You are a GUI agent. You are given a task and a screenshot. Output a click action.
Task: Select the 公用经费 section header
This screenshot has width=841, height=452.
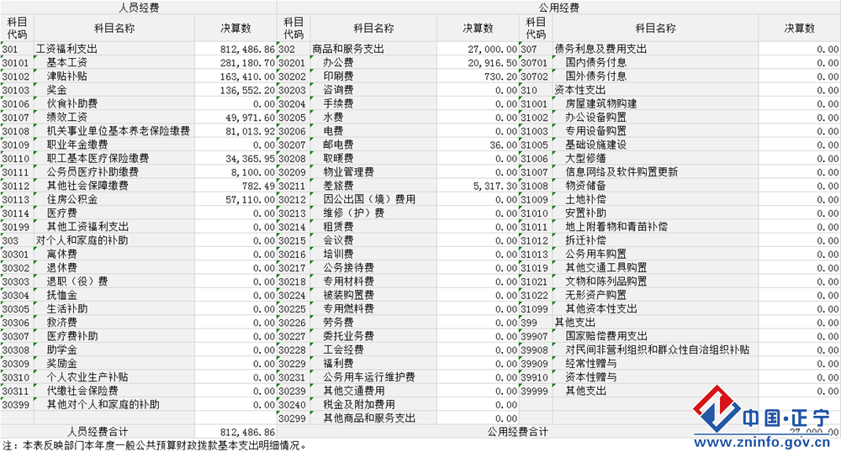tap(558, 8)
